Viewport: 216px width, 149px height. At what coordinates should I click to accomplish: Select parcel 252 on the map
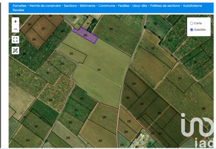click(x=71, y=54)
